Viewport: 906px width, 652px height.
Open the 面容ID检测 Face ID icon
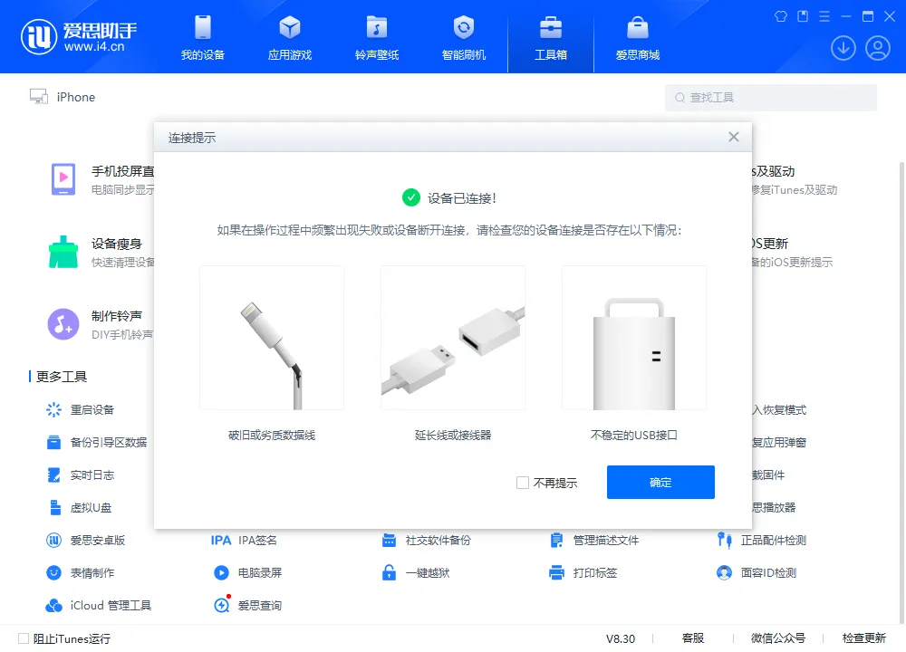click(x=724, y=573)
